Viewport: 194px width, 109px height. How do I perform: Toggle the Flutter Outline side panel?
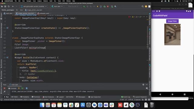(x=149, y=19)
